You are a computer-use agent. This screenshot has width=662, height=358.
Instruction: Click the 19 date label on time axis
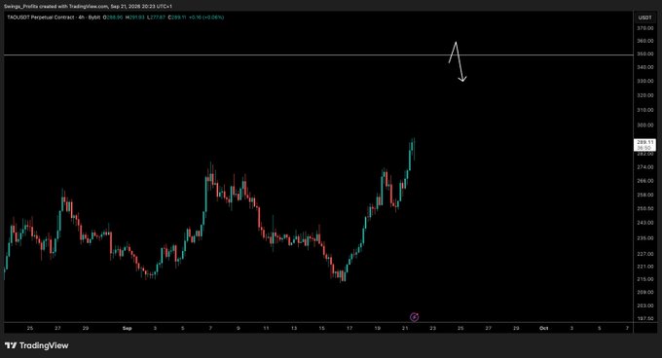point(377,328)
